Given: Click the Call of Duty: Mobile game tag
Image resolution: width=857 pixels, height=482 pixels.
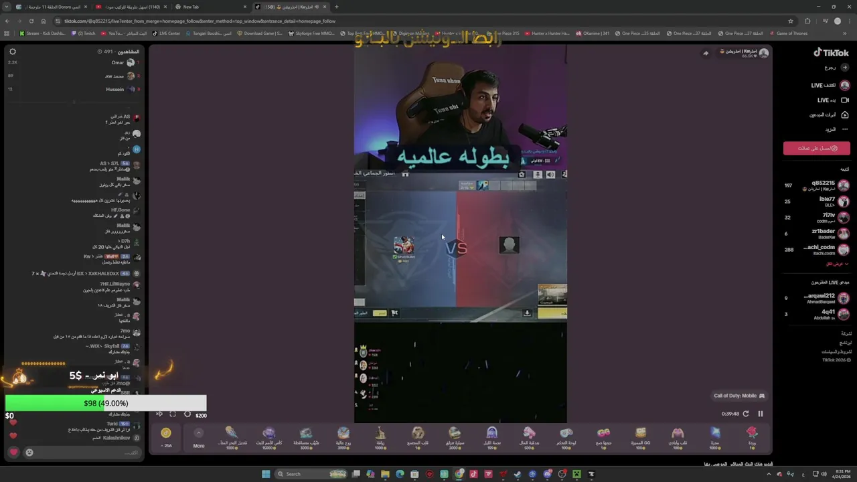Looking at the screenshot, I should 740,396.
